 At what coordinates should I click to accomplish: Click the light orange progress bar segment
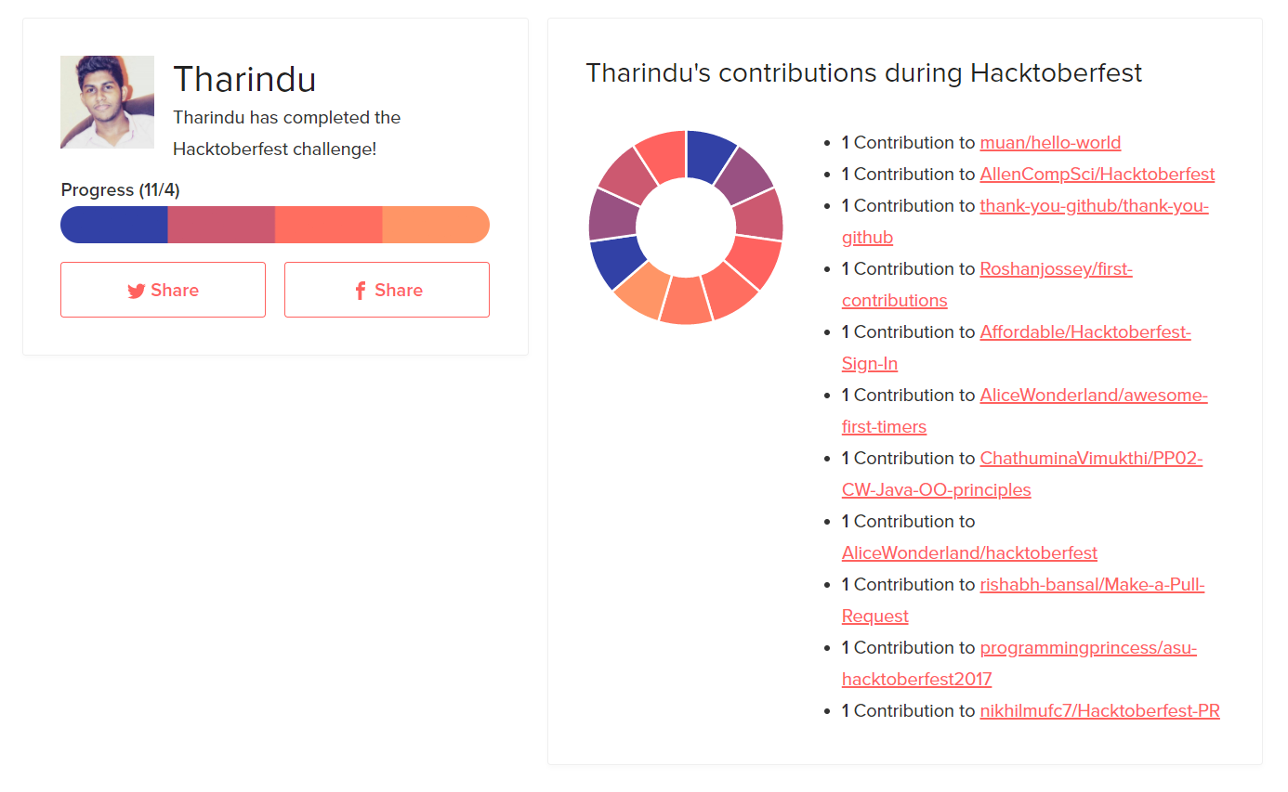pos(435,225)
